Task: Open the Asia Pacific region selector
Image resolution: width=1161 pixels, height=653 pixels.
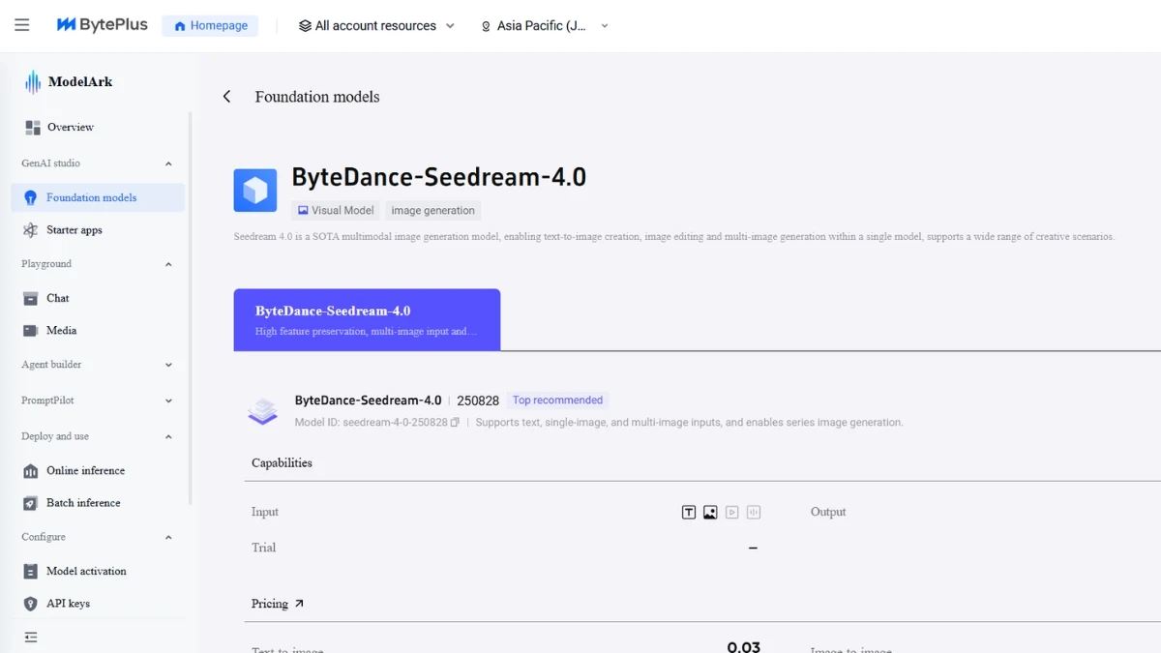Action: (x=545, y=26)
